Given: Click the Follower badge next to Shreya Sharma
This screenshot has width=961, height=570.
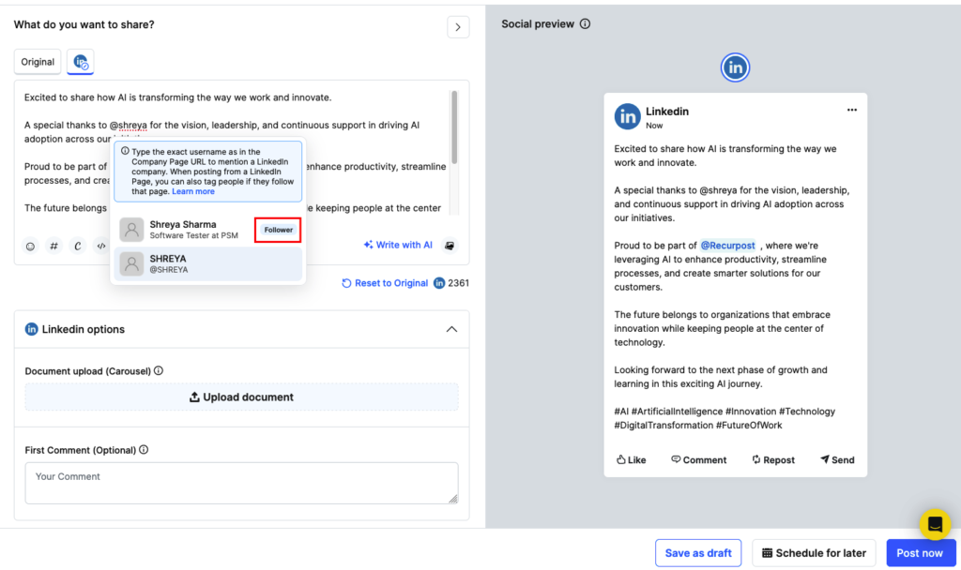Looking at the screenshot, I should 278,230.
